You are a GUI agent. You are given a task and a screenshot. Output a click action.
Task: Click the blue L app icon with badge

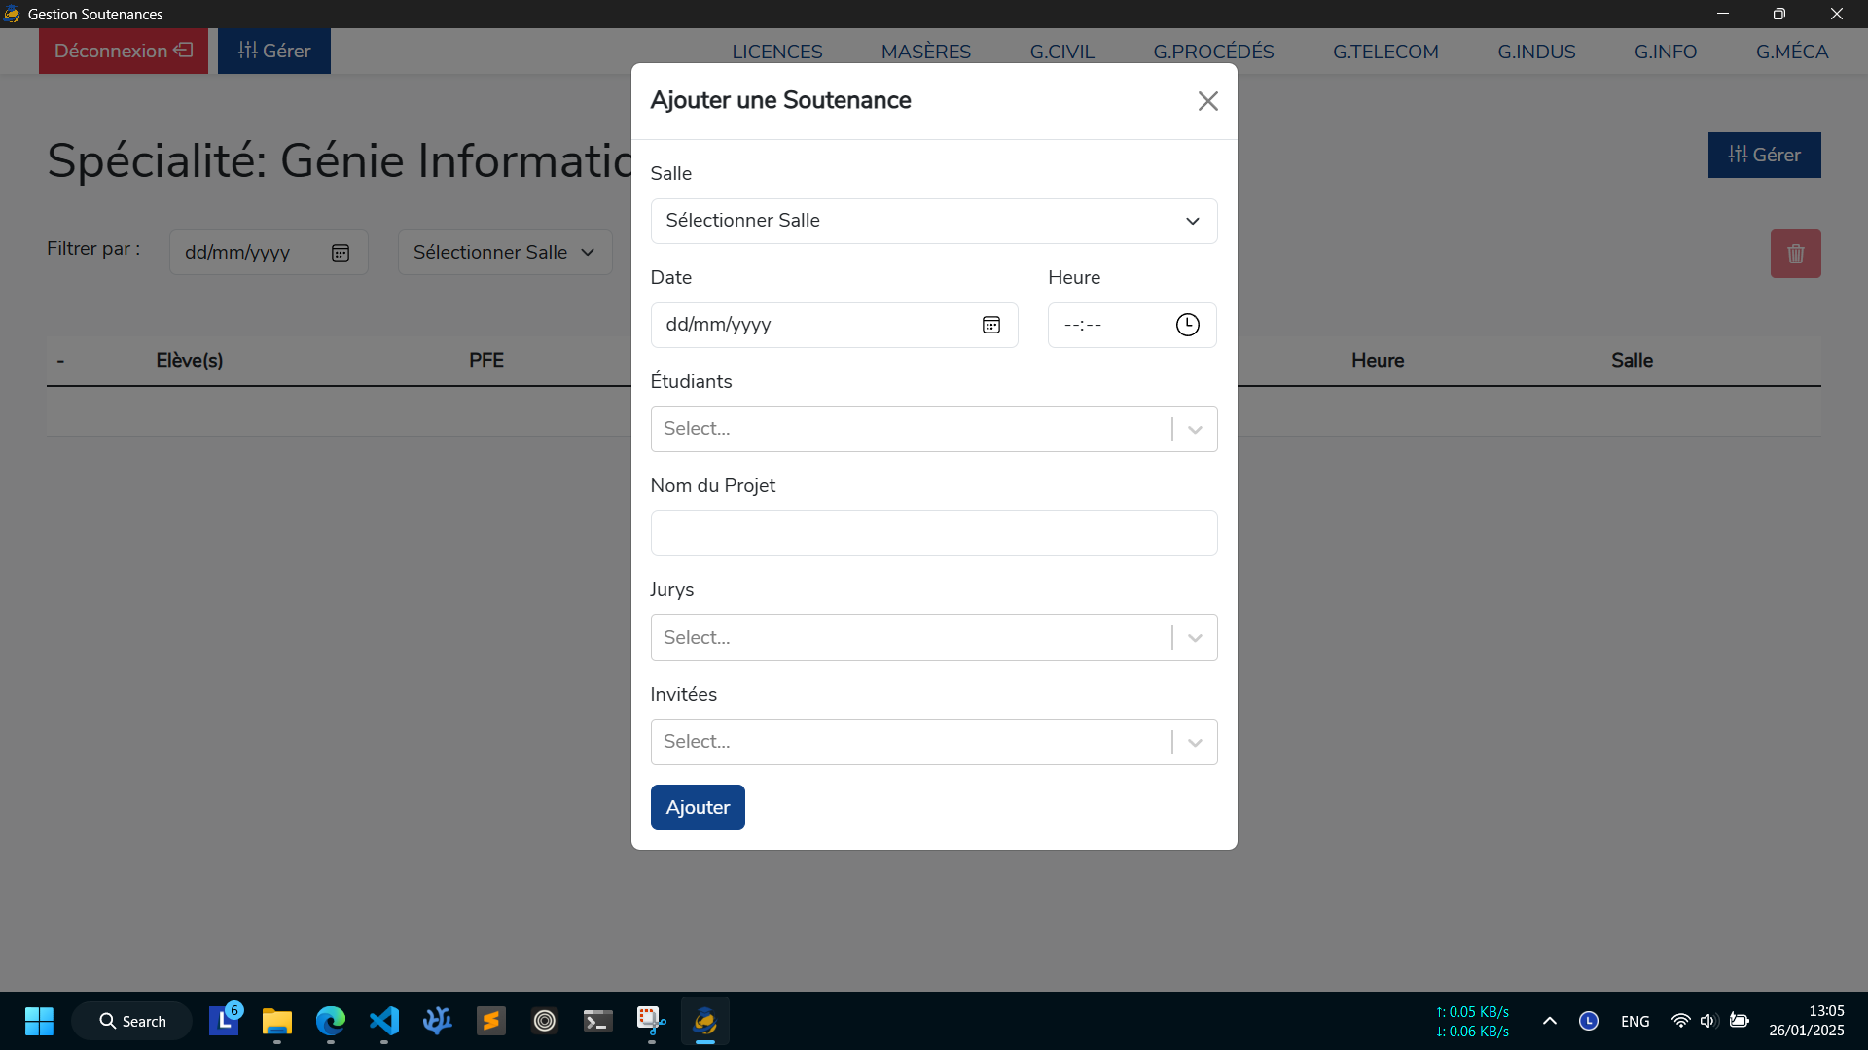pos(224,1021)
